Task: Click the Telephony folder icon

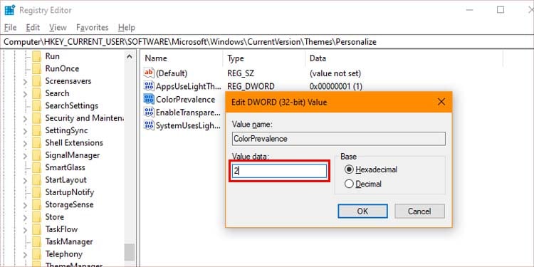Action: coord(36,254)
